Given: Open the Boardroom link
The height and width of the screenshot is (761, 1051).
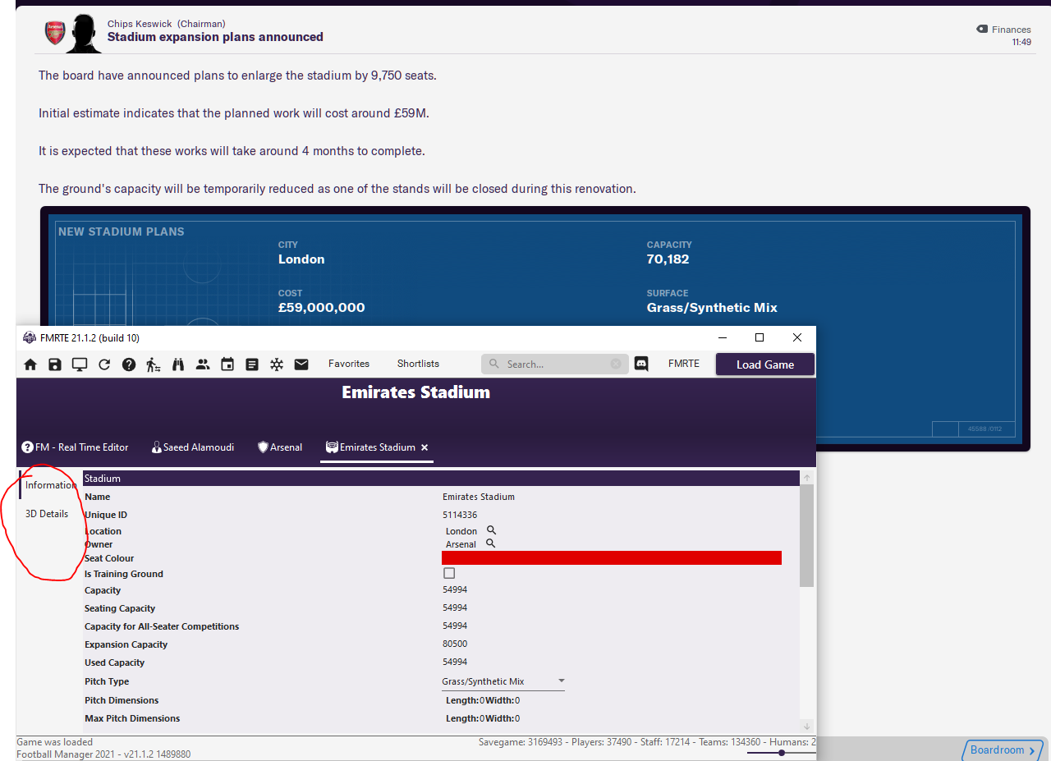Looking at the screenshot, I should click(1002, 750).
